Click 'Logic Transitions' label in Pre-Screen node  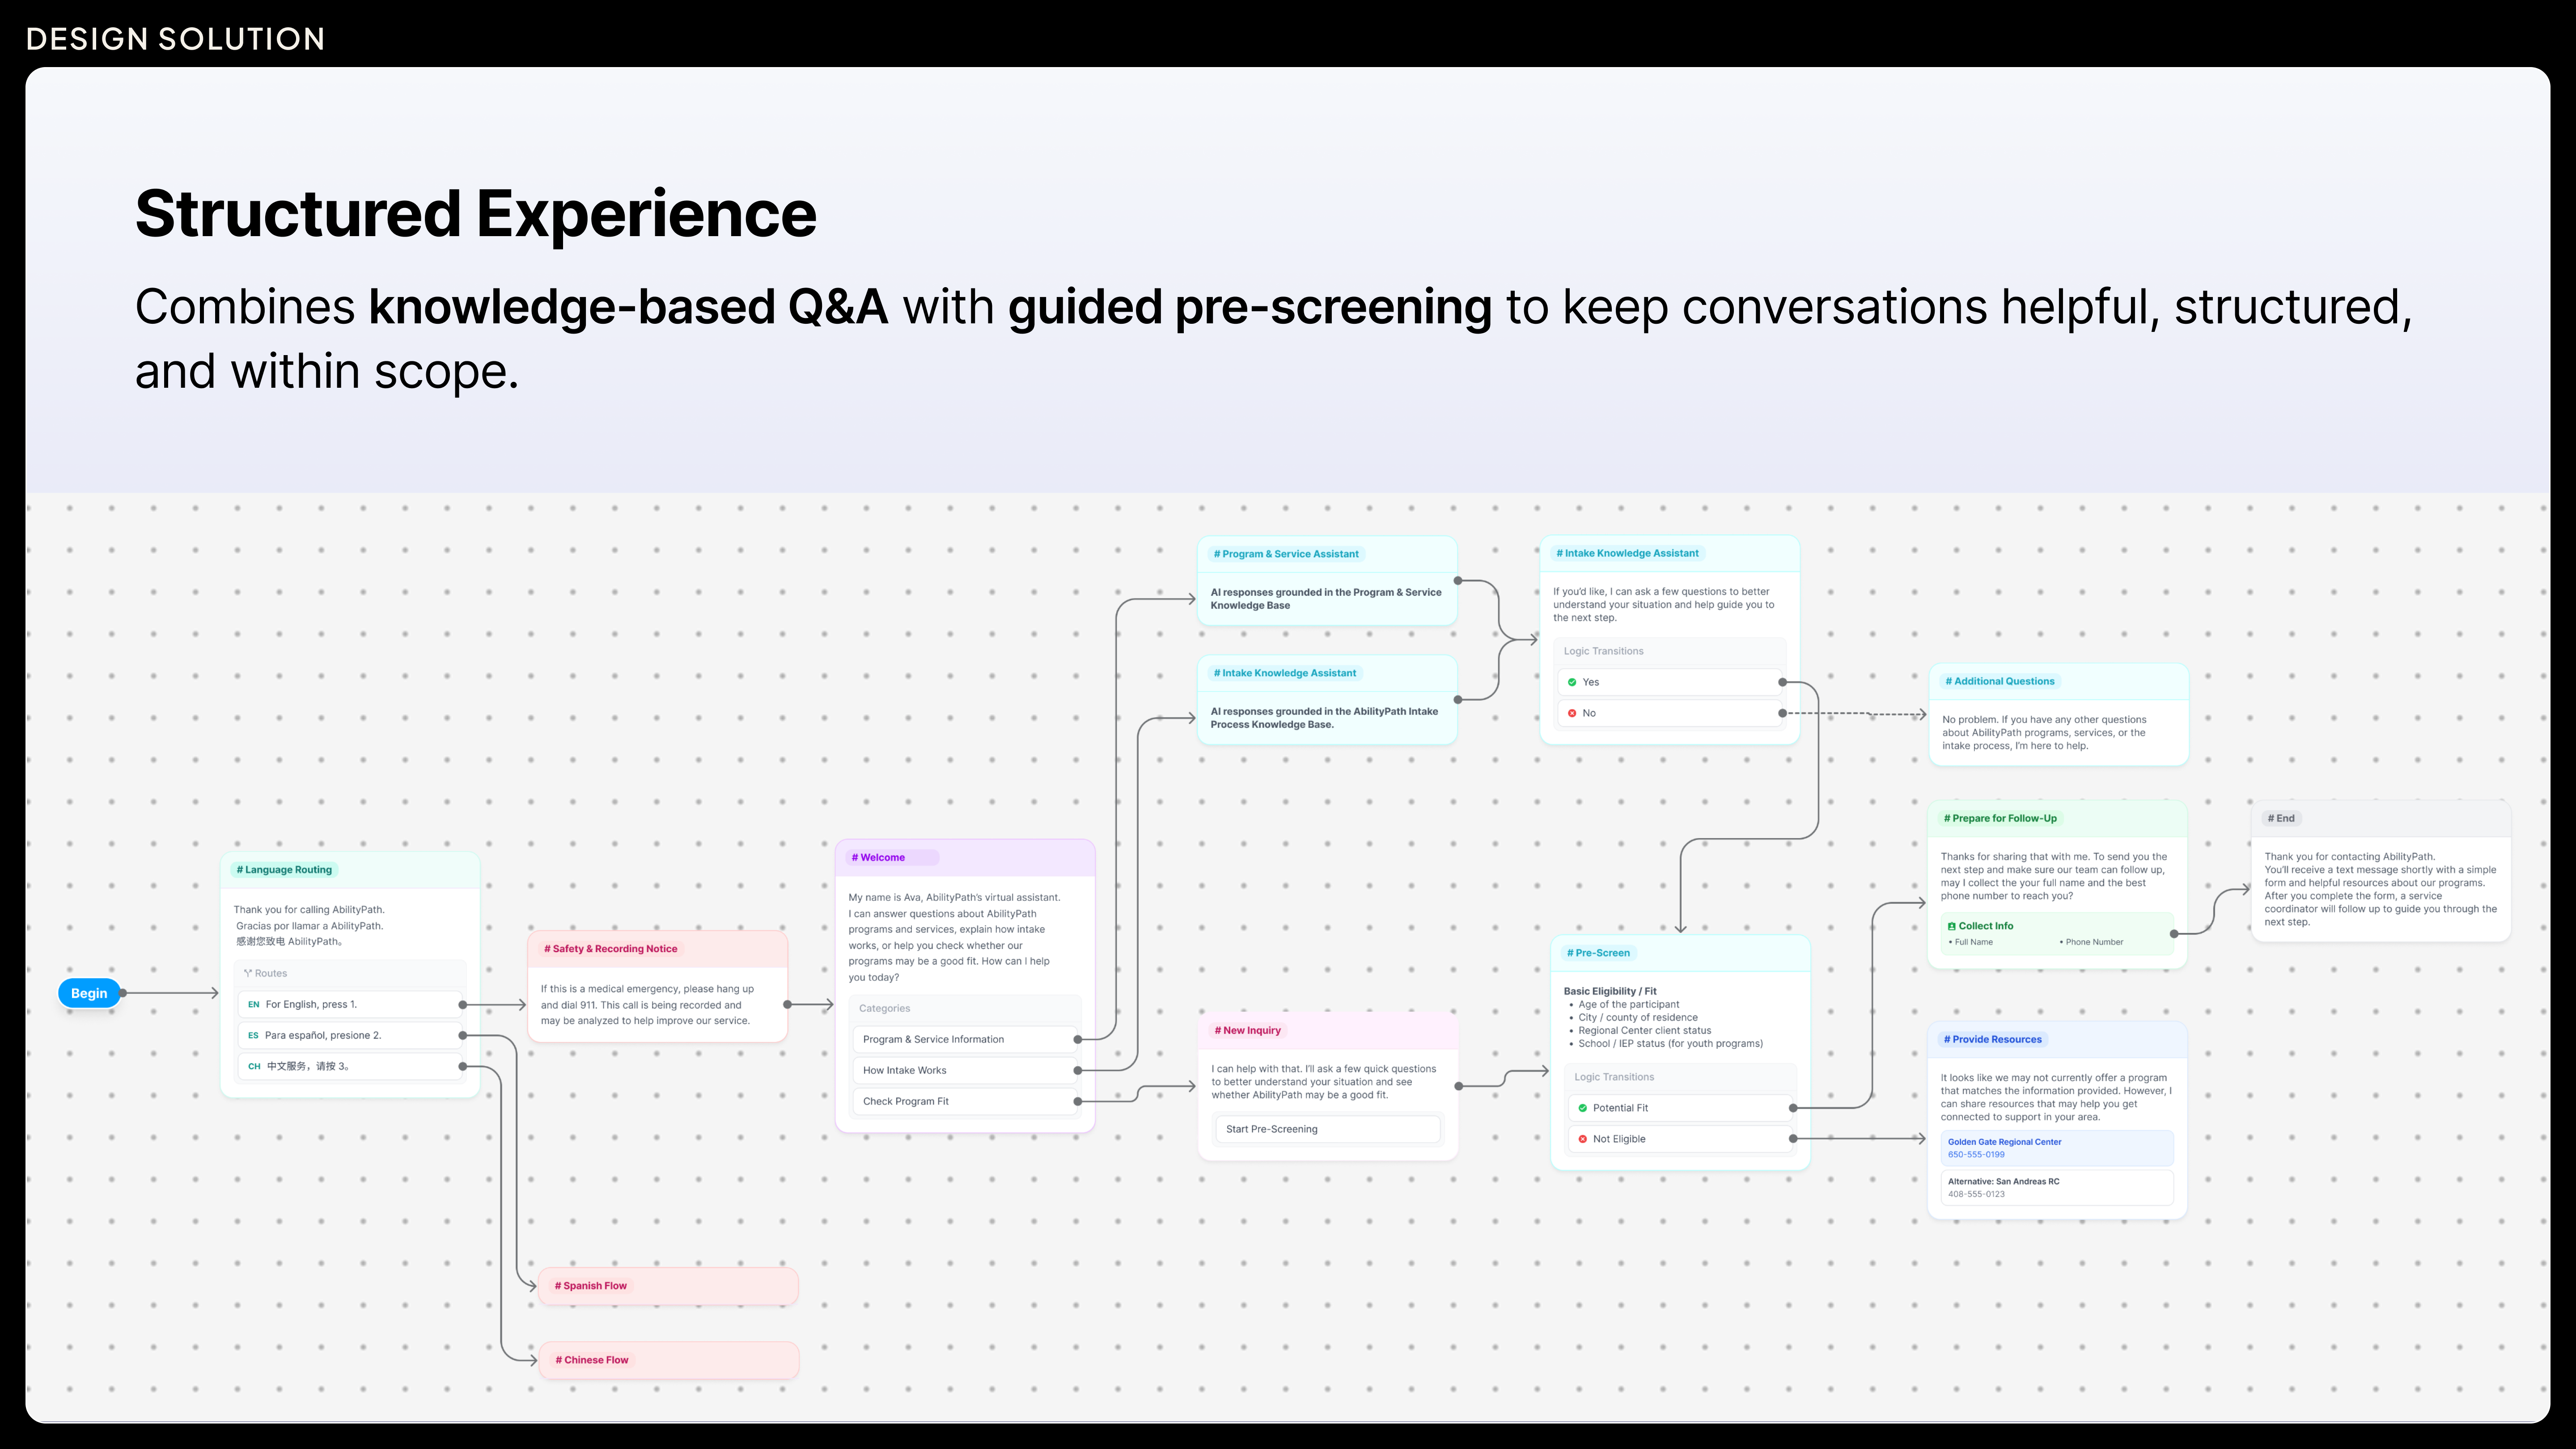(x=1614, y=1077)
